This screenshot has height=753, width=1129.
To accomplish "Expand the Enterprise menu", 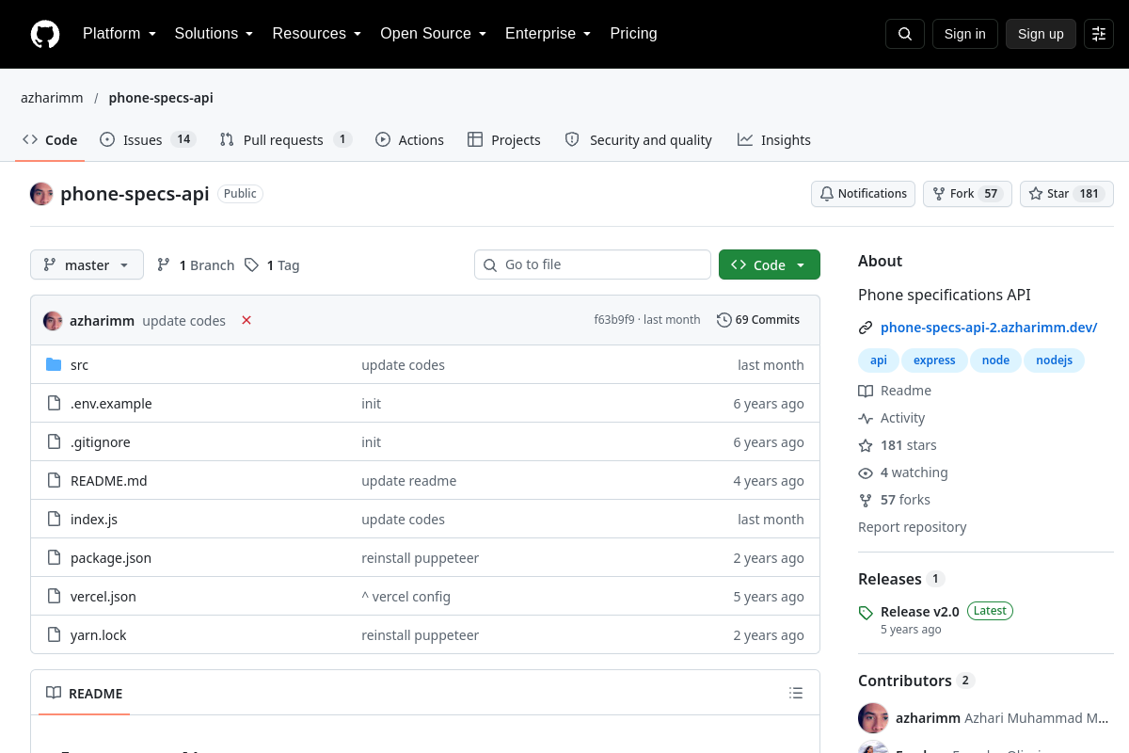I will click(x=549, y=34).
